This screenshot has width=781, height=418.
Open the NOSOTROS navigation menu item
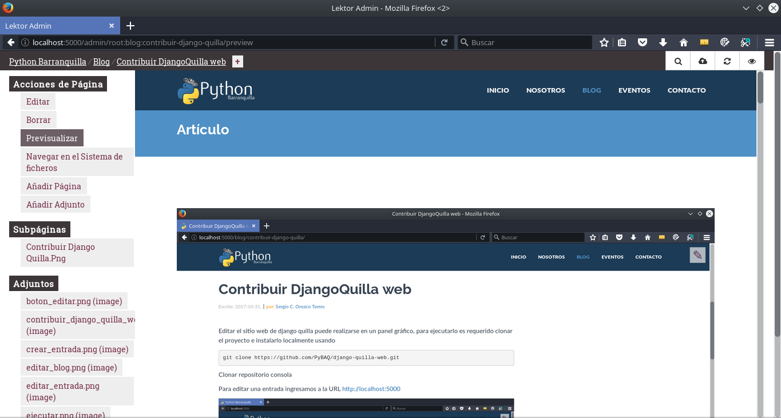[x=546, y=90]
